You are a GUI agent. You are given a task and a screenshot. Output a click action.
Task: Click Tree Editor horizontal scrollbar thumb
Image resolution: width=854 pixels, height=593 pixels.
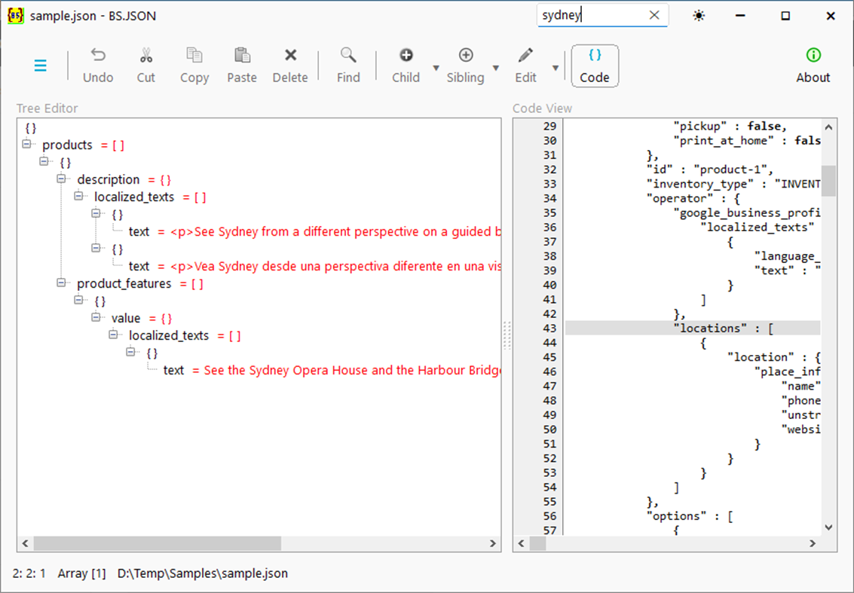[x=158, y=543]
